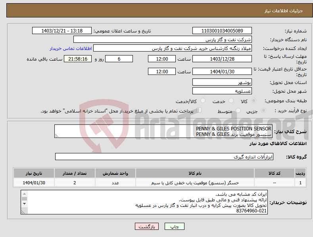Click the unit cell عدد
Image resolution: width=313 pixels, height=237 pixels.
tap(115, 183)
